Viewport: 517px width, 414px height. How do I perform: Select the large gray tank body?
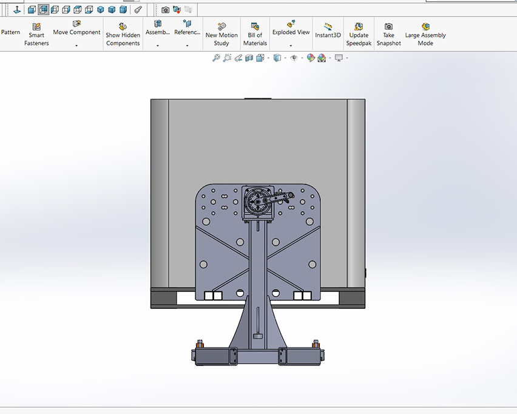257,142
